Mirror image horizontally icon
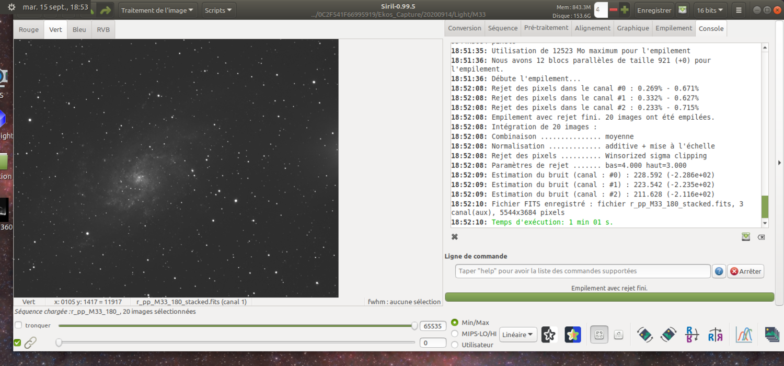 pos(716,335)
